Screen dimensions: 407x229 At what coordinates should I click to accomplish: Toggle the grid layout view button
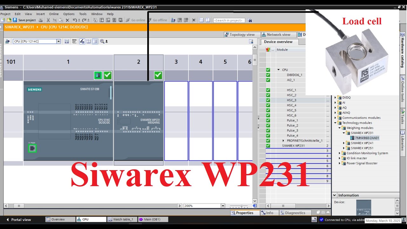(88, 41)
